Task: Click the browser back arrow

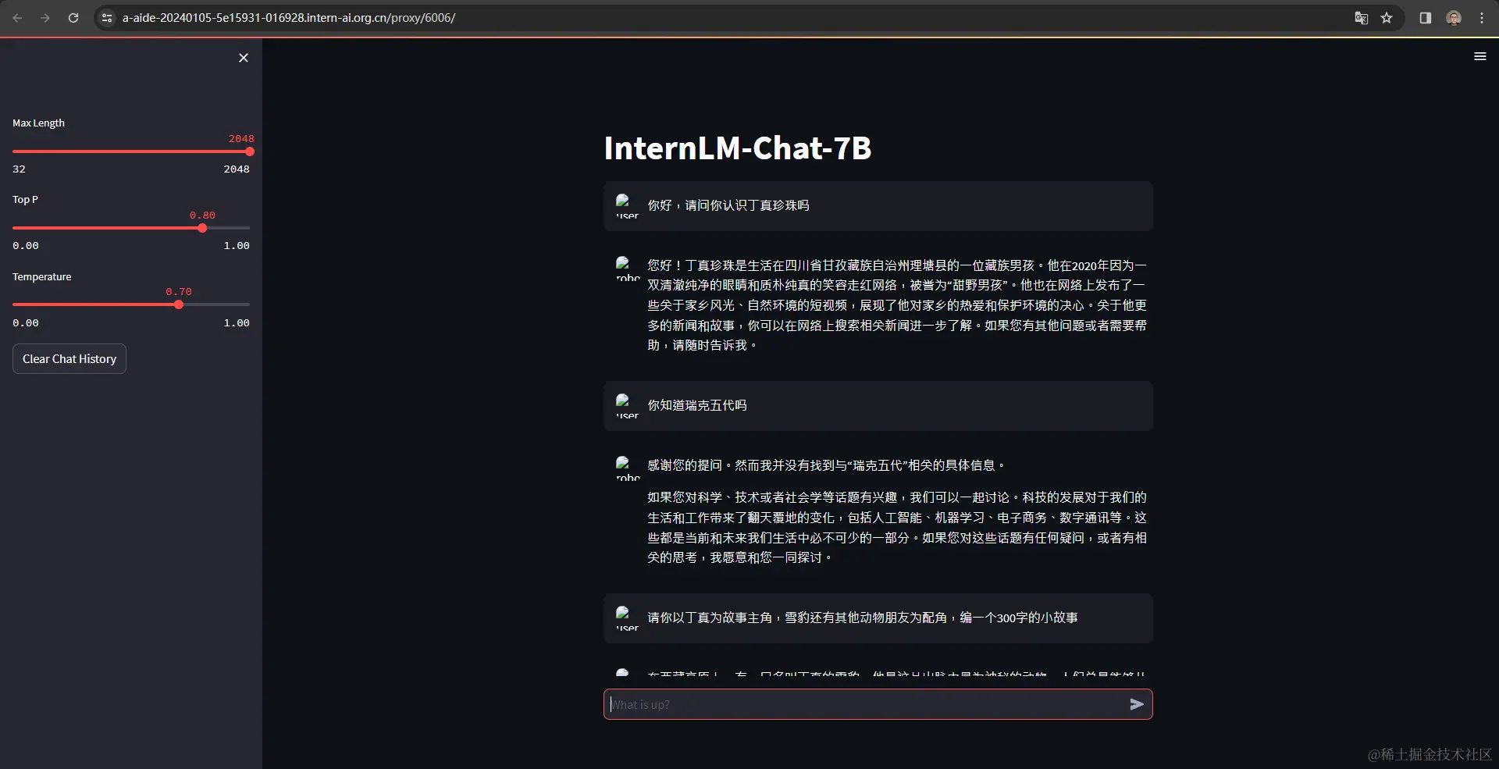Action: (x=17, y=18)
